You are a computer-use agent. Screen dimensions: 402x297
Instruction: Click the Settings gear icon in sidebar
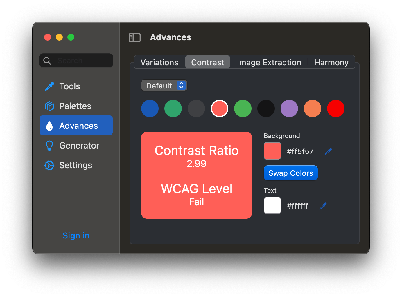(49, 165)
